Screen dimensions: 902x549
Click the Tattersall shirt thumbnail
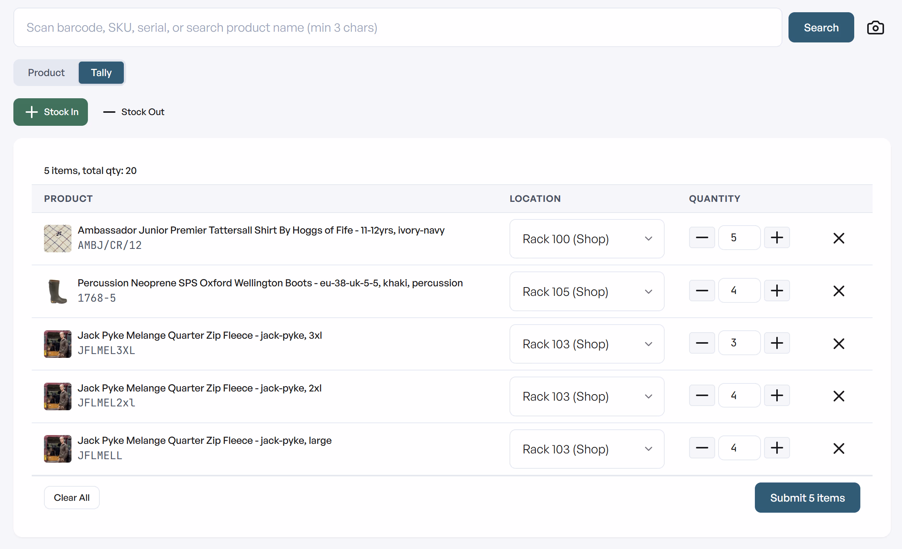pos(58,239)
